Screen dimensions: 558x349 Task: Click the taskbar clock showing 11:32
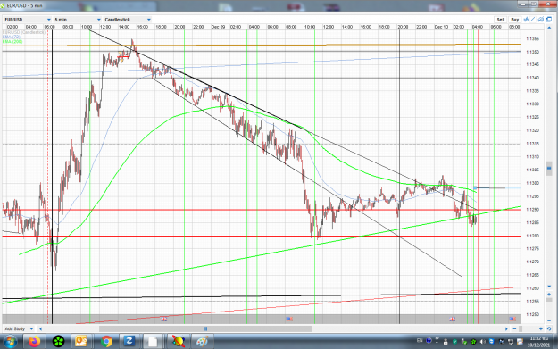(x=537, y=342)
